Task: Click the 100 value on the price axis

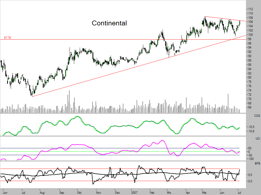Action: pos(251,35)
